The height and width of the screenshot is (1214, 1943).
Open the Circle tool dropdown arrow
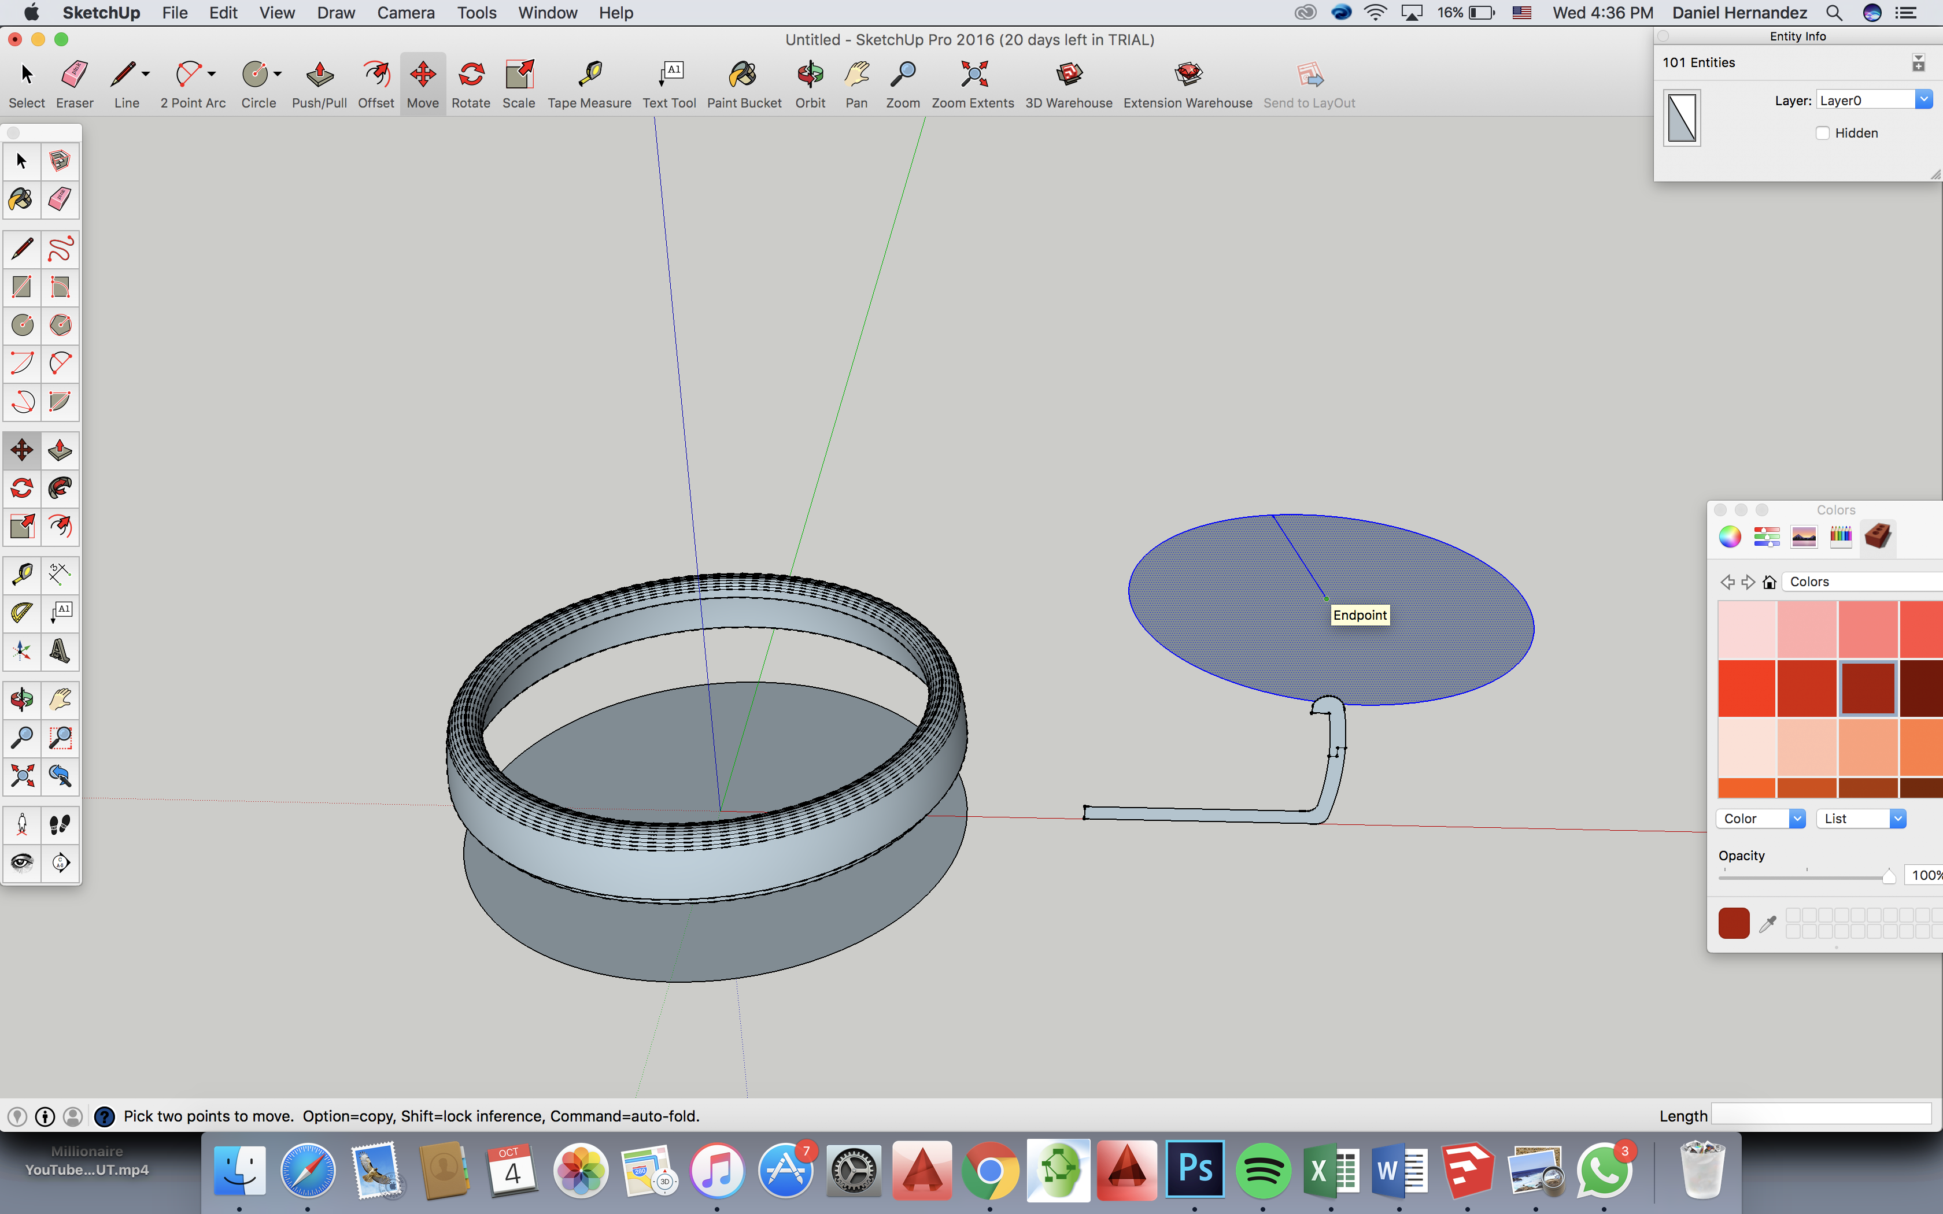click(x=278, y=74)
